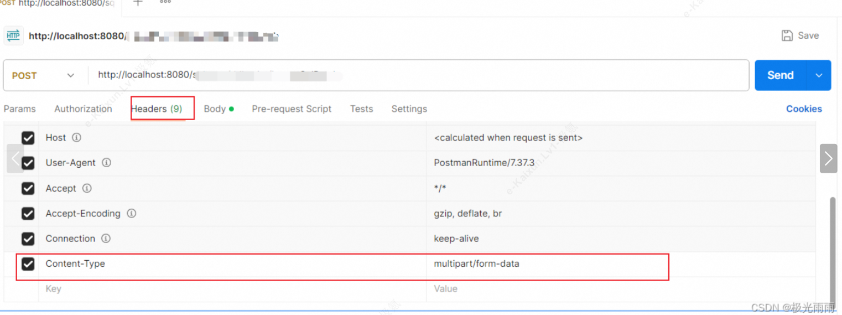Open the Pre-request Script tab
Image resolution: width=842 pixels, height=315 pixels.
click(x=292, y=109)
